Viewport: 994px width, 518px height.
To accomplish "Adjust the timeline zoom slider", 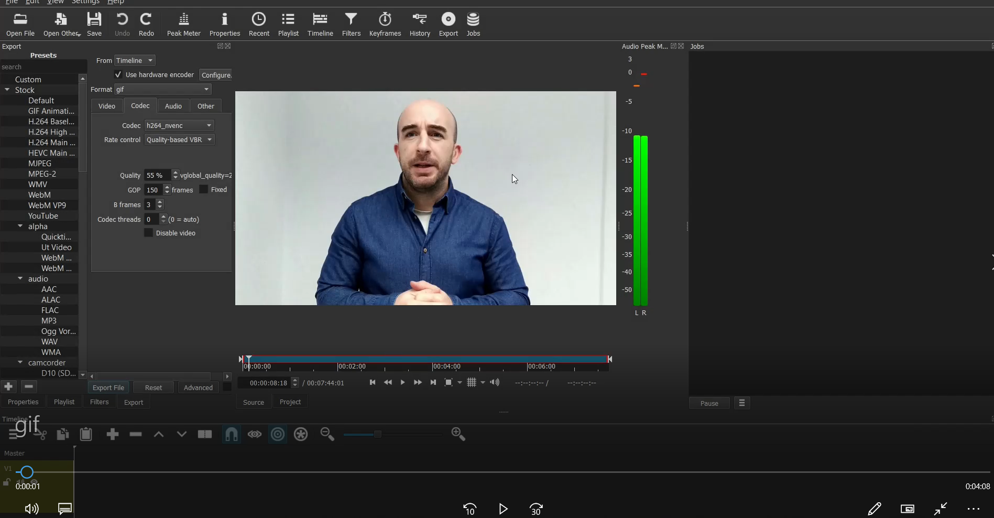I will tap(378, 434).
